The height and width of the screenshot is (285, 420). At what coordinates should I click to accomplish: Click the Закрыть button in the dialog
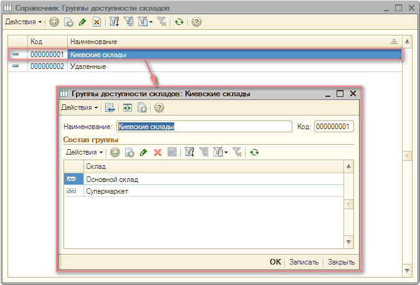pos(341,262)
